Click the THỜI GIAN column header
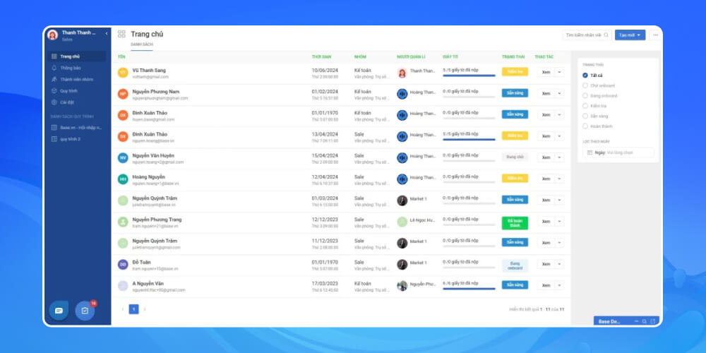This screenshot has height=353, width=706. (x=321, y=56)
